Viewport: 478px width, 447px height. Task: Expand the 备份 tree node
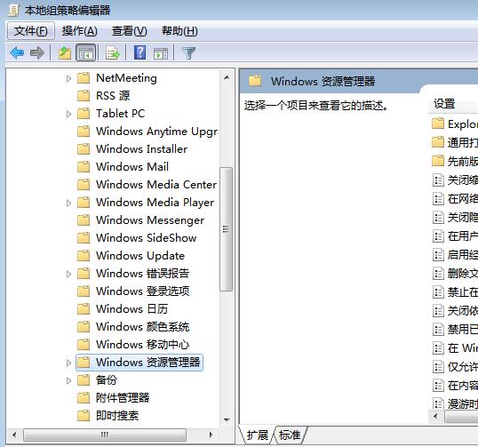pyautogui.click(x=69, y=380)
